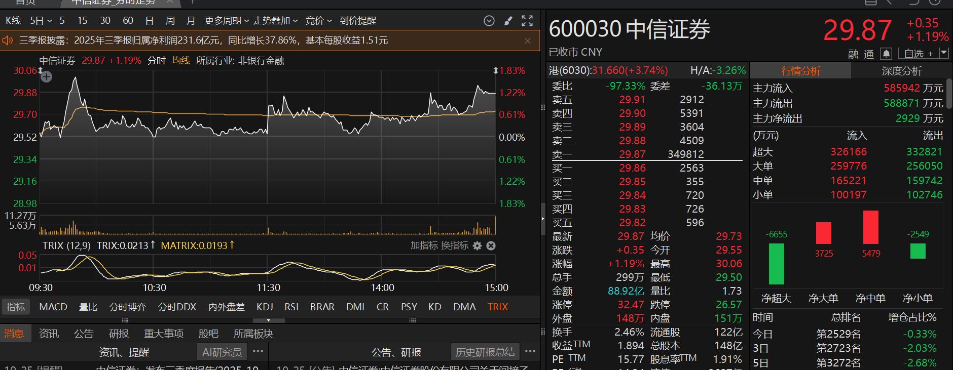Remove the TRIX indicator panel
The height and width of the screenshot is (370, 953).
point(491,246)
